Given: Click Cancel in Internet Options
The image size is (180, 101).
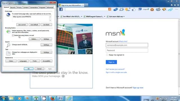Looking at the screenshot, I should [x=39, y=69].
